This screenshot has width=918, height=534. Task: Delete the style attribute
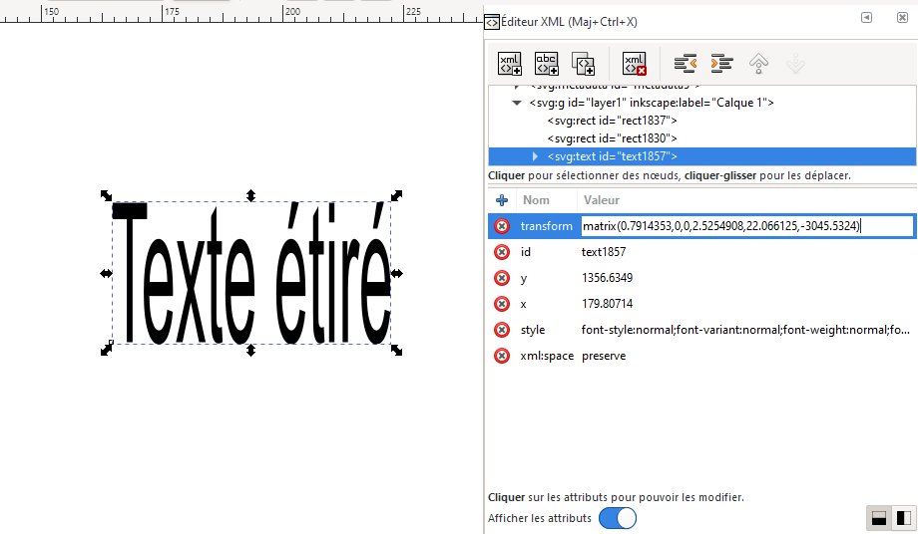tap(502, 330)
